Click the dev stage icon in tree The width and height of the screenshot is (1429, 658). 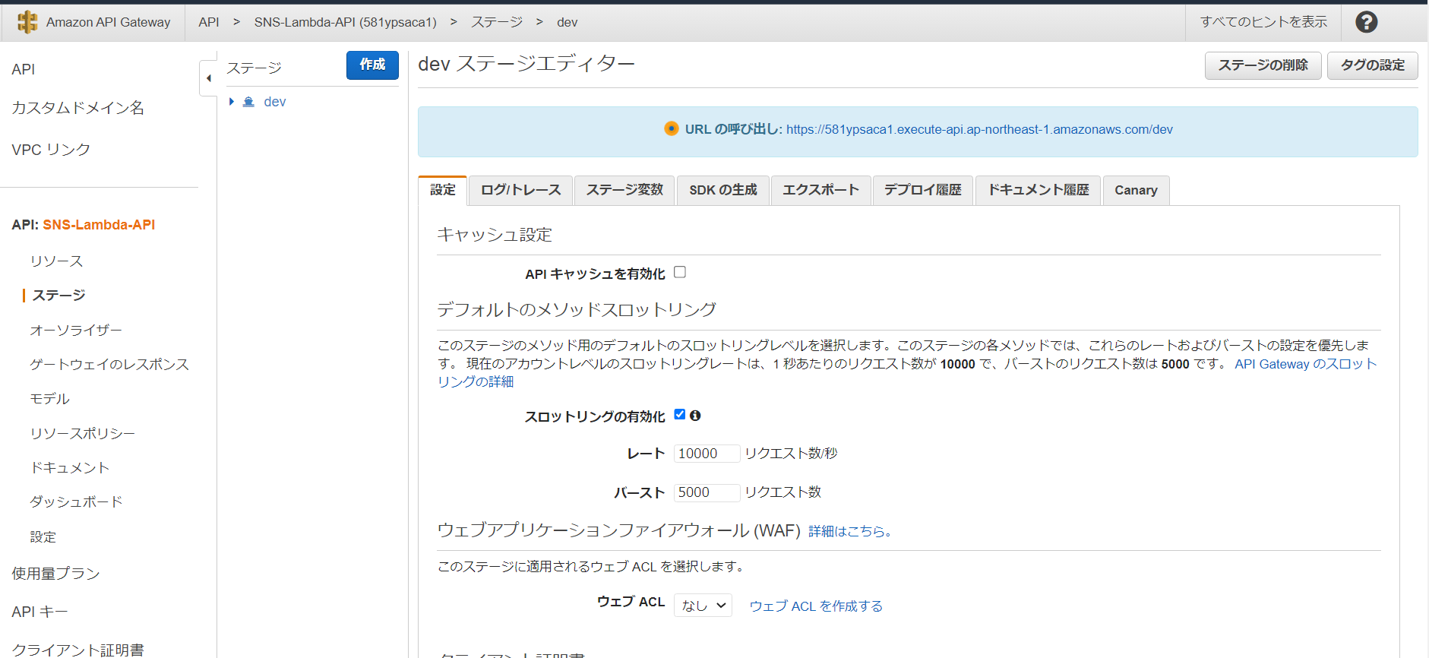(x=248, y=102)
